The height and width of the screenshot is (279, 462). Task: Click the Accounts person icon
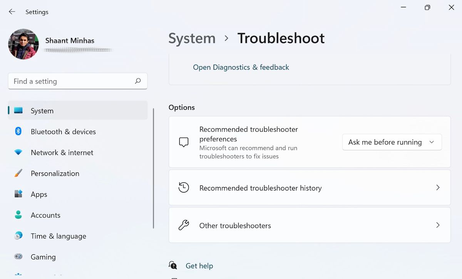click(18, 215)
